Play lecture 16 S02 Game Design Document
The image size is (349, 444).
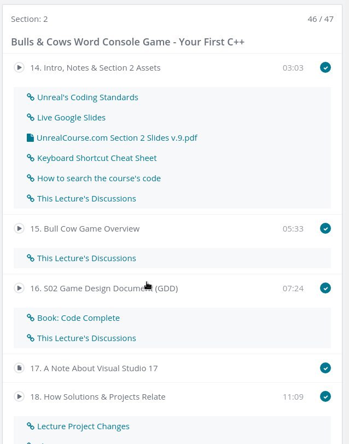point(19,289)
